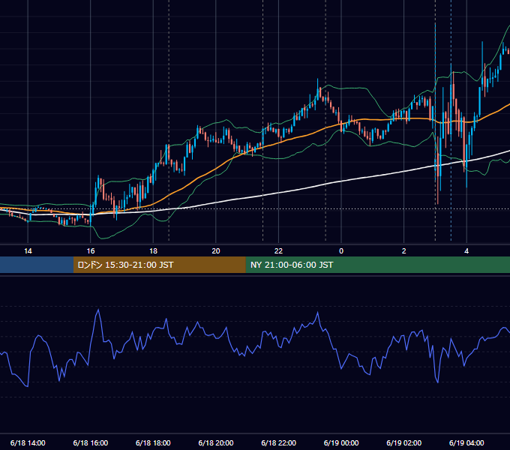Click the hour label 2 on price chart axis
Viewport: 510px width, 450px height.
point(404,251)
